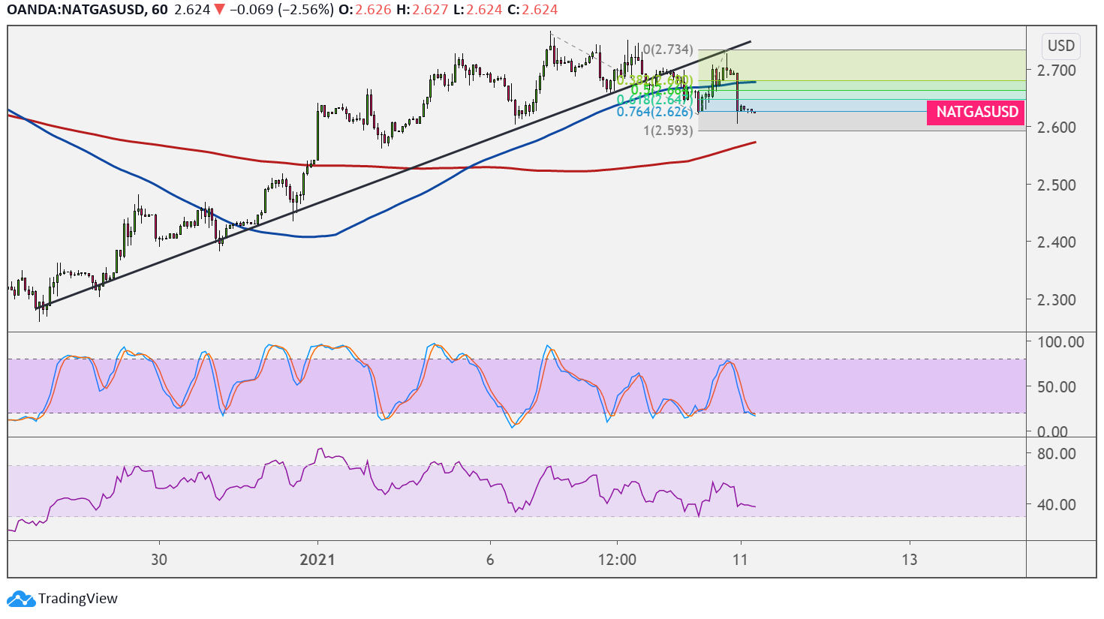This screenshot has width=1104, height=619.
Task: Click the 11 date label on time axis
Action: point(741,560)
